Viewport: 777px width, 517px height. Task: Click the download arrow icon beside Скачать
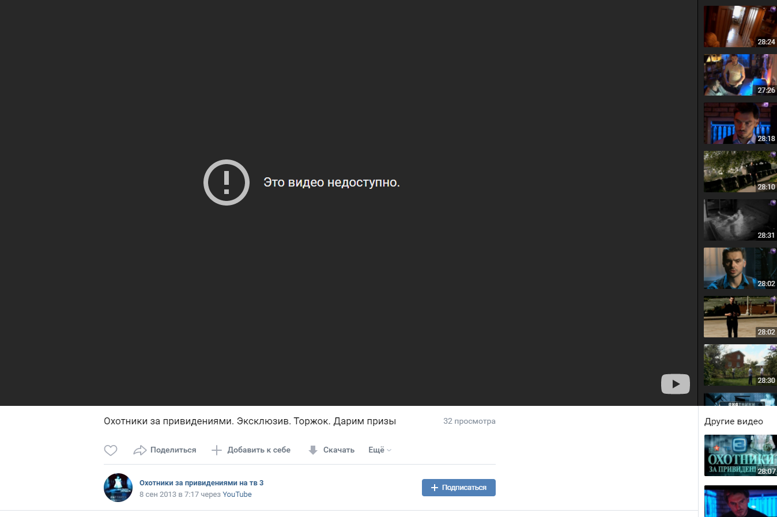(312, 449)
